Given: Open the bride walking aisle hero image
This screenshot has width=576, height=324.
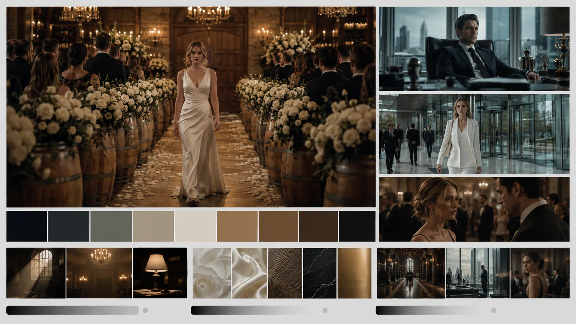Looking at the screenshot, I should (191, 107).
